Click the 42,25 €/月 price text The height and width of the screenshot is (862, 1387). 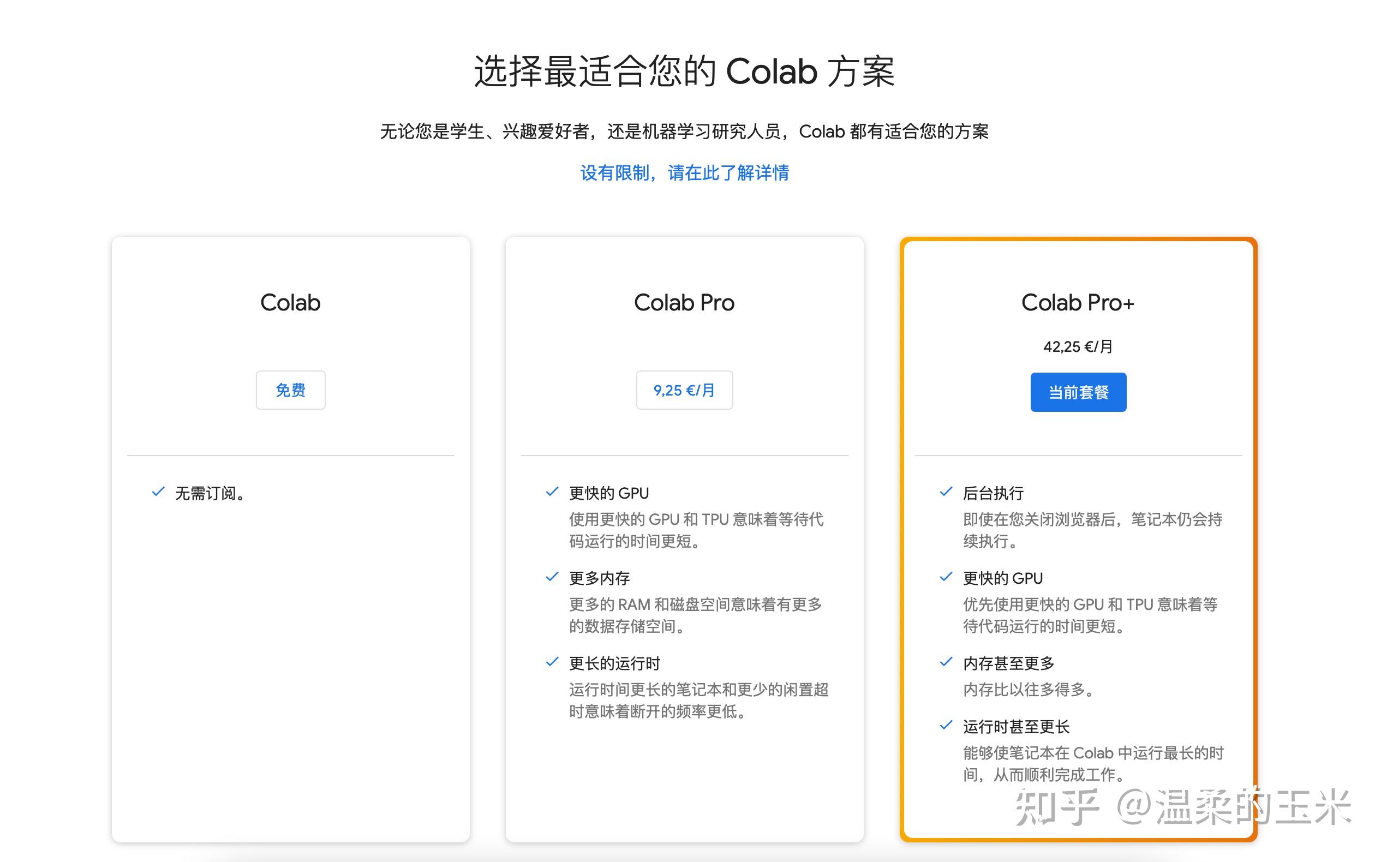coord(1078,345)
